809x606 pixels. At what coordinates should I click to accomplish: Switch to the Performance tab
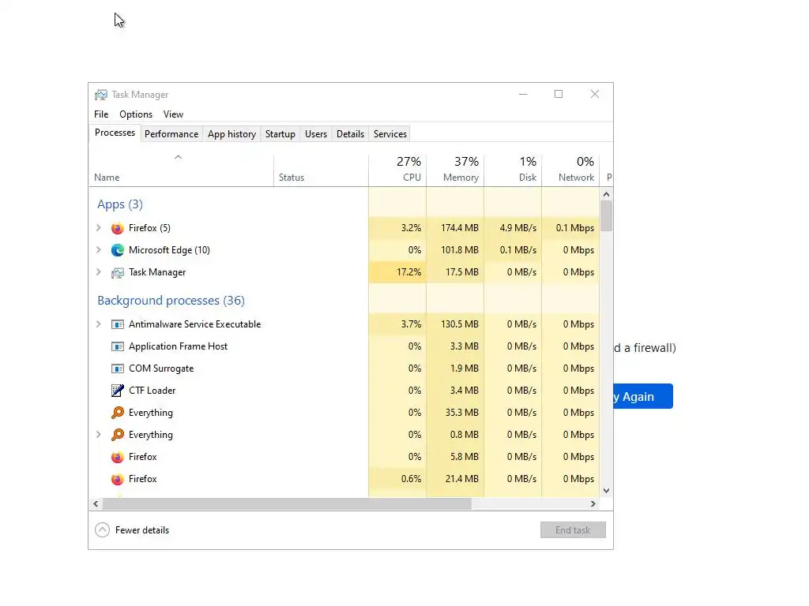tap(171, 134)
